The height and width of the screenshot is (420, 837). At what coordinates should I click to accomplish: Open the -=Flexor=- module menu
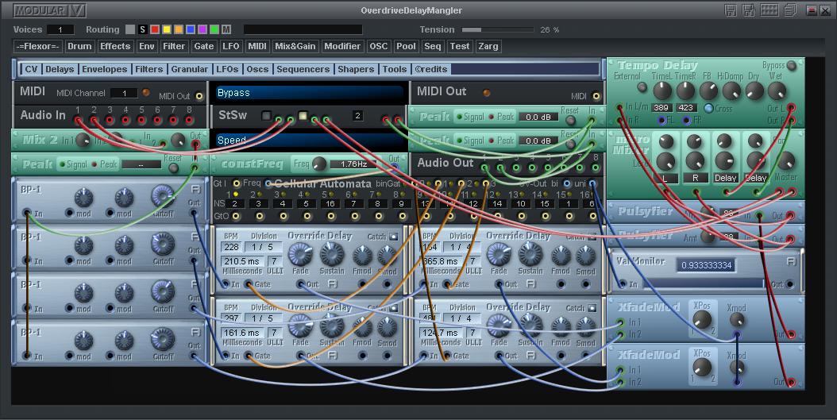click(x=37, y=46)
